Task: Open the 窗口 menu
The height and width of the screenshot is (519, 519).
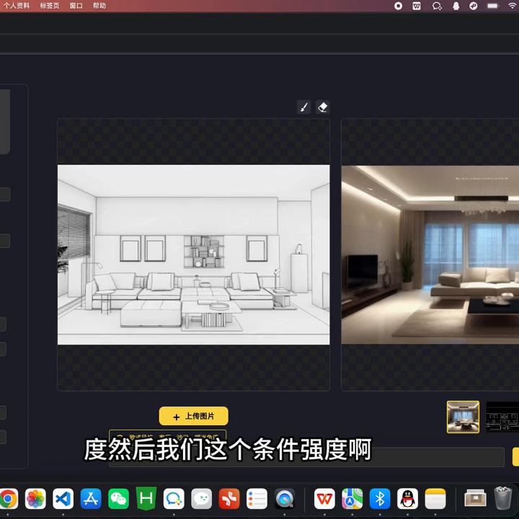Action: pos(76,6)
